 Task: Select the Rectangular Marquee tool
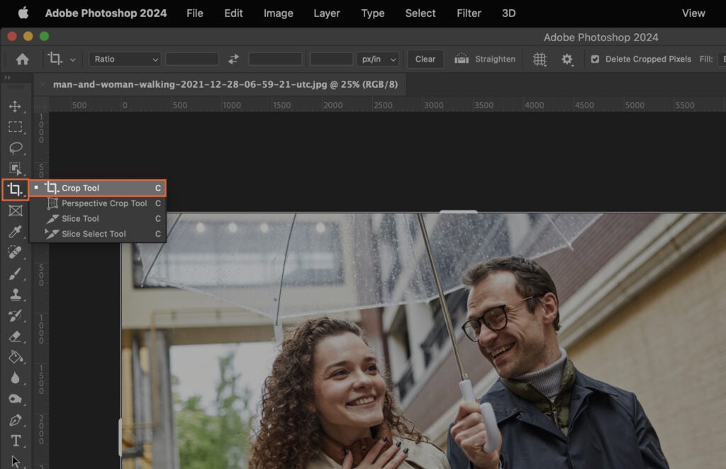[16, 126]
